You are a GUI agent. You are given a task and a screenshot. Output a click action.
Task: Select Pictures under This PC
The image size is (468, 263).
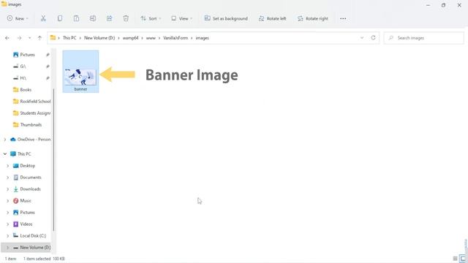pos(27,213)
